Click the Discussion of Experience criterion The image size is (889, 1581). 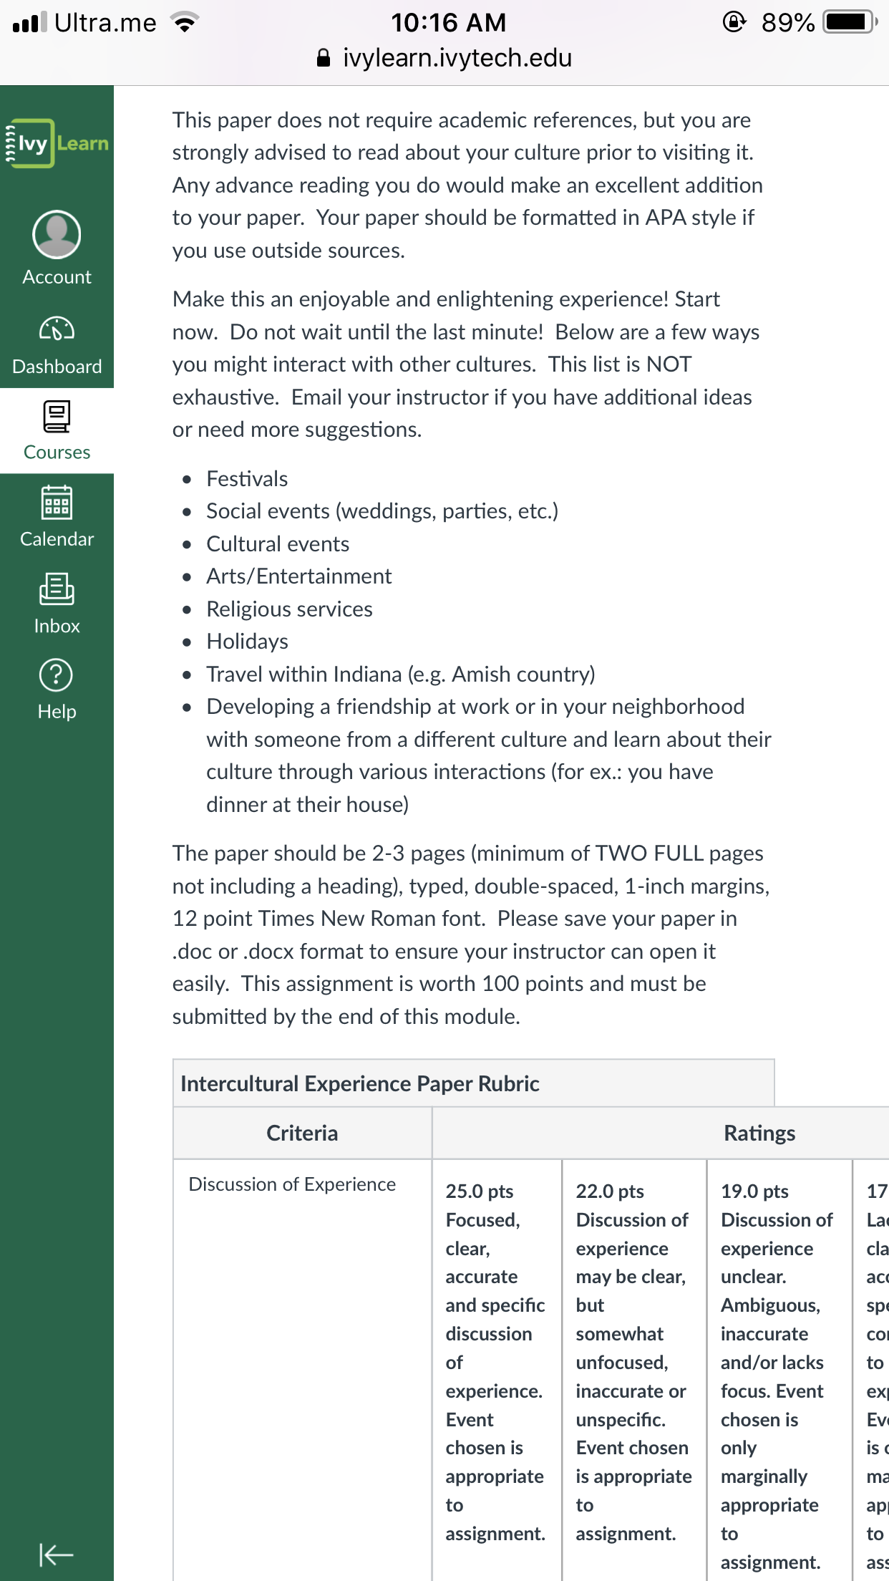click(292, 1184)
